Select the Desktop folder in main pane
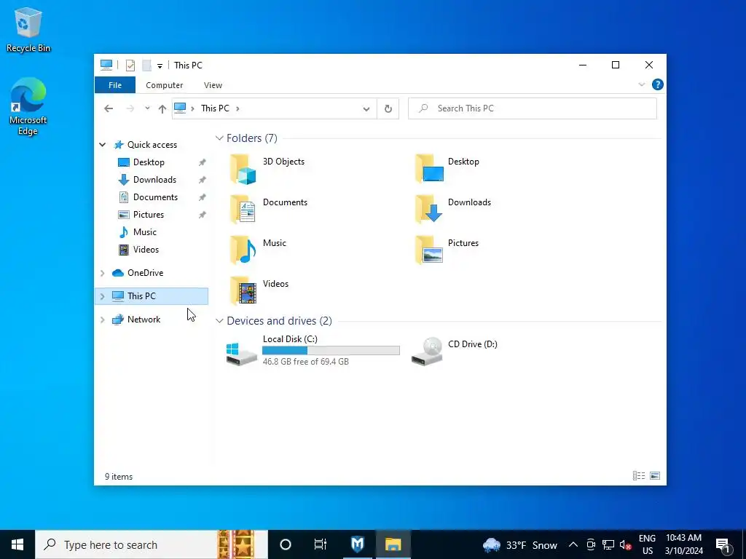This screenshot has width=746, height=559. [428, 169]
